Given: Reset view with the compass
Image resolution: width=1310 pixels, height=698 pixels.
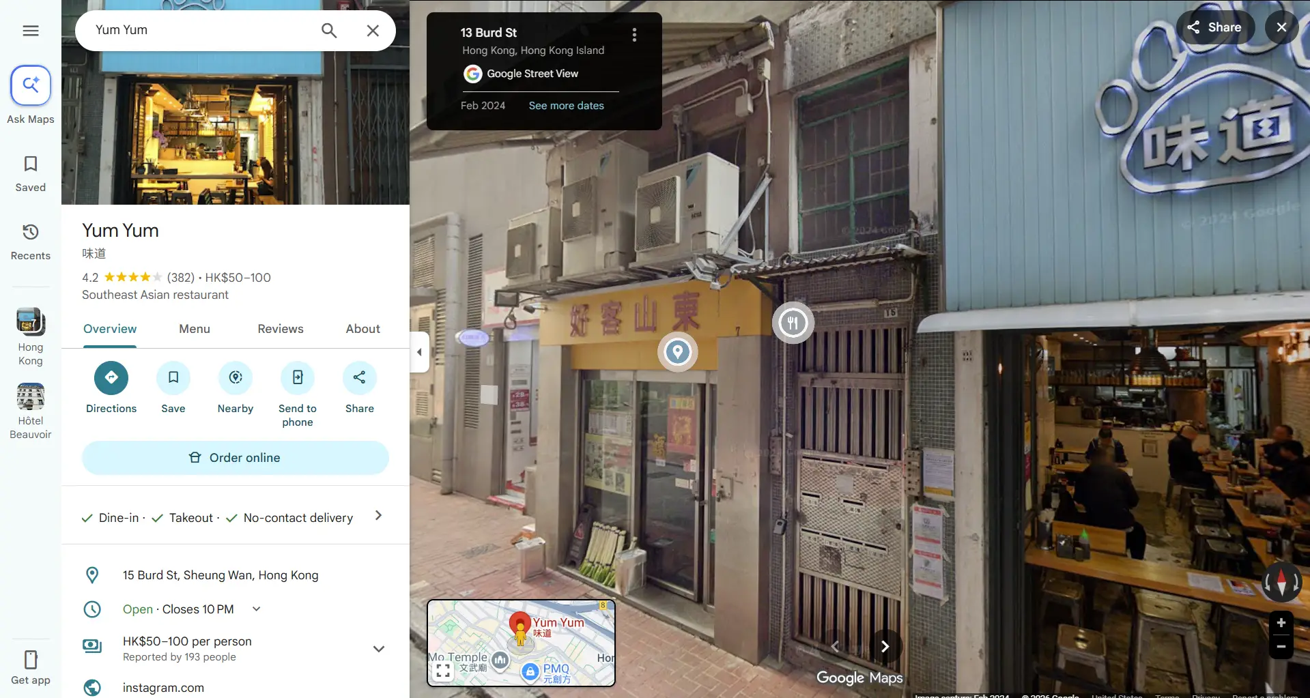Looking at the screenshot, I should pyautogui.click(x=1281, y=582).
